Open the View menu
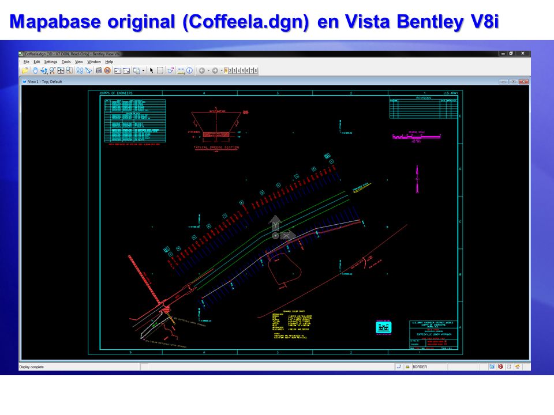 pos(79,62)
